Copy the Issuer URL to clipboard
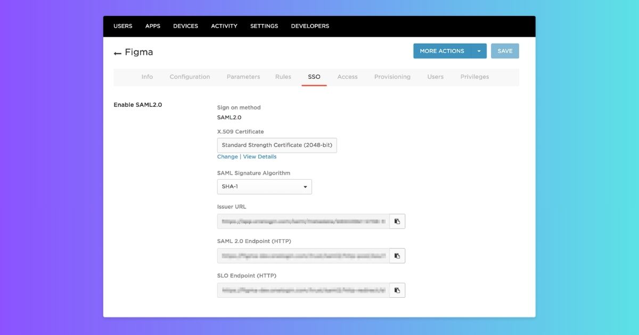The width and height of the screenshot is (639, 335). tap(397, 221)
